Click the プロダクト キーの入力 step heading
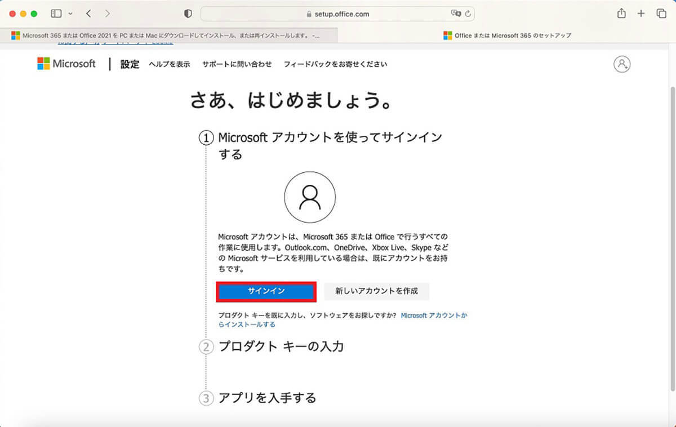 click(x=281, y=346)
